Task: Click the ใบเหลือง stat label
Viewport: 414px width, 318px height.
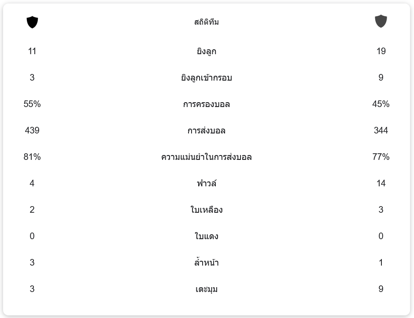Action: [207, 210]
